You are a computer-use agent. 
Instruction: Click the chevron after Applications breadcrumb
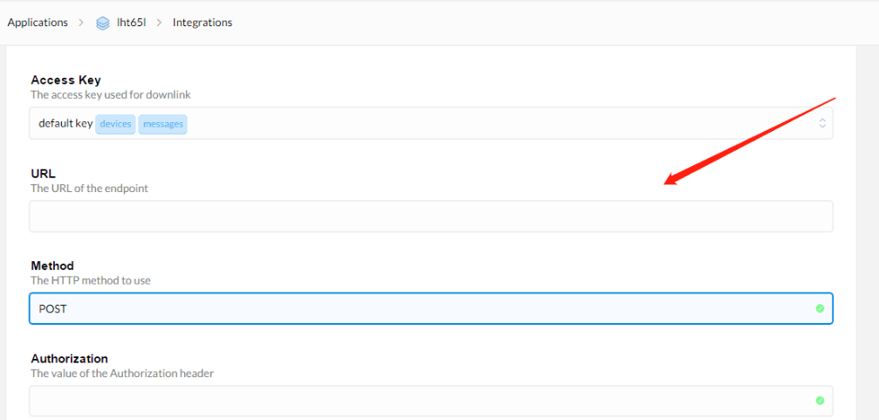click(82, 23)
